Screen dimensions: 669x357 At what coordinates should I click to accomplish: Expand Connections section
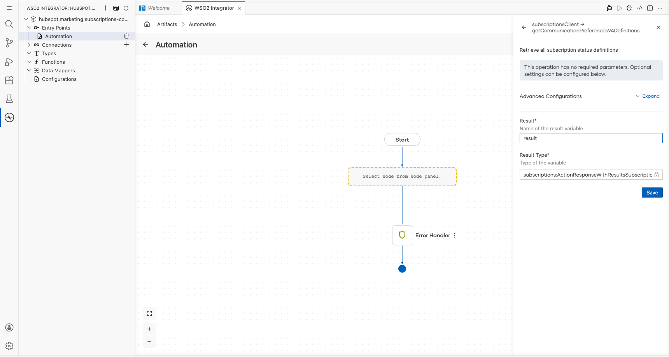29,45
